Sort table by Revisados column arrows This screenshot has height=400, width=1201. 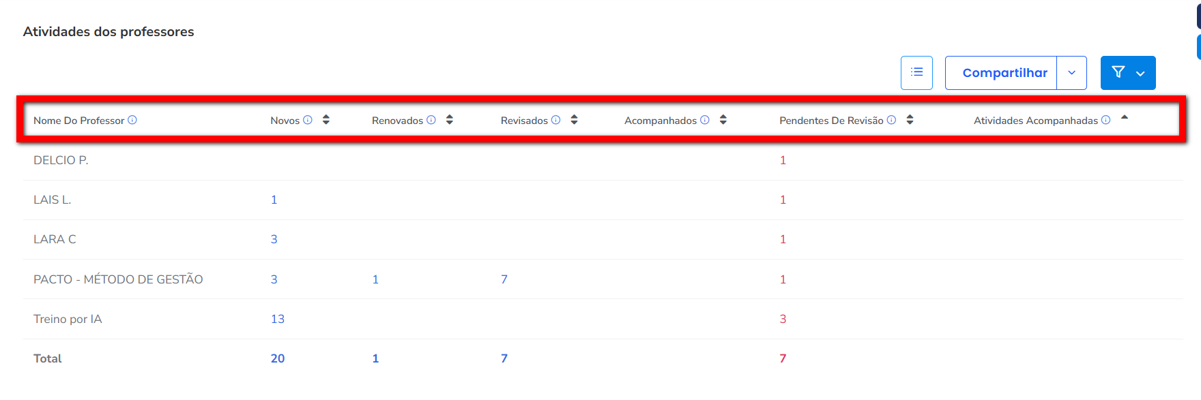point(575,120)
